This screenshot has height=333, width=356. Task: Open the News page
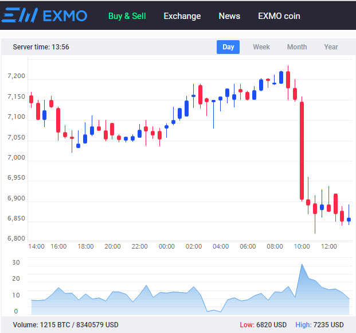coord(229,16)
